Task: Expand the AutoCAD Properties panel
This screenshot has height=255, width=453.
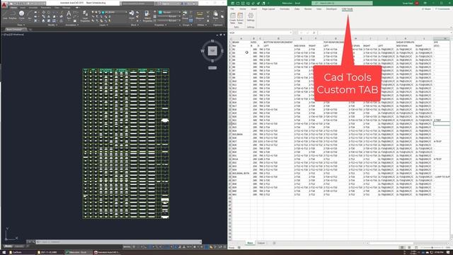Action: click(160, 25)
